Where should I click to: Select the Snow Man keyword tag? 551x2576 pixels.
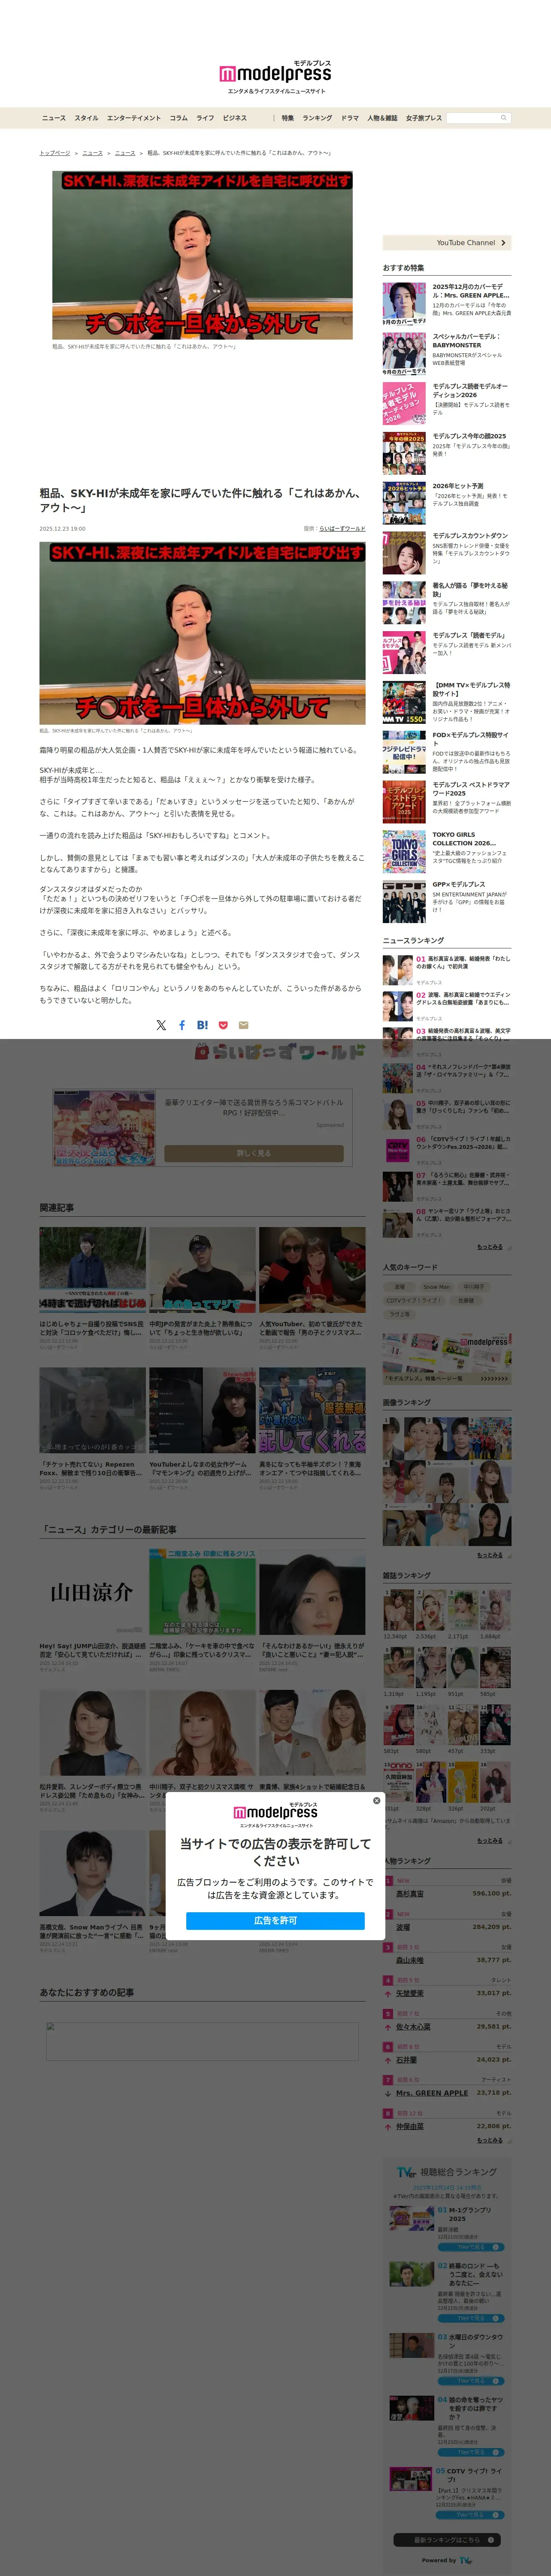point(436,1287)
